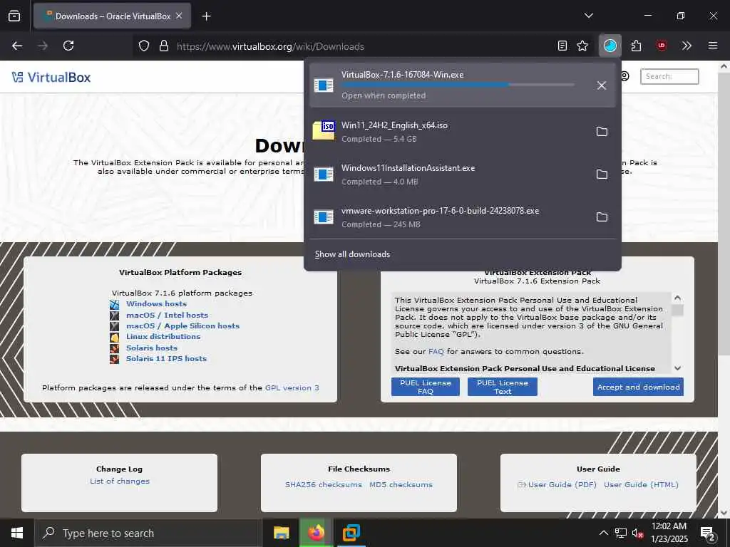Screen dimensions: 730x547
Task: Open MD5 checksums link
Action: [401, 484]
